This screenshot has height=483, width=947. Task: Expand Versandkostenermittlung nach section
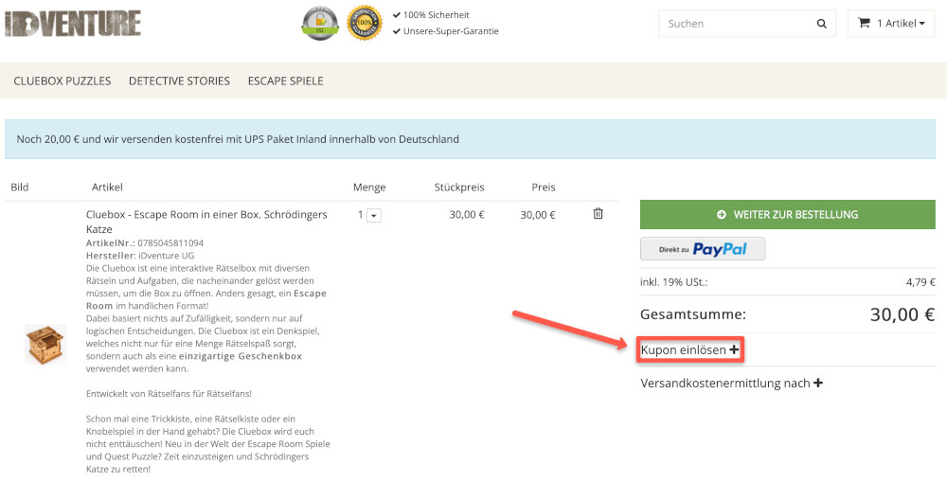tap(731, 383)
